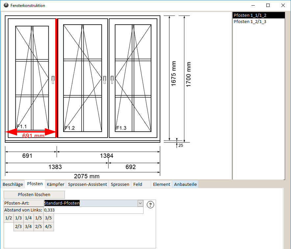Open the Sprossen-Assistent tab

pyautogui.click(x=88, y=184)
